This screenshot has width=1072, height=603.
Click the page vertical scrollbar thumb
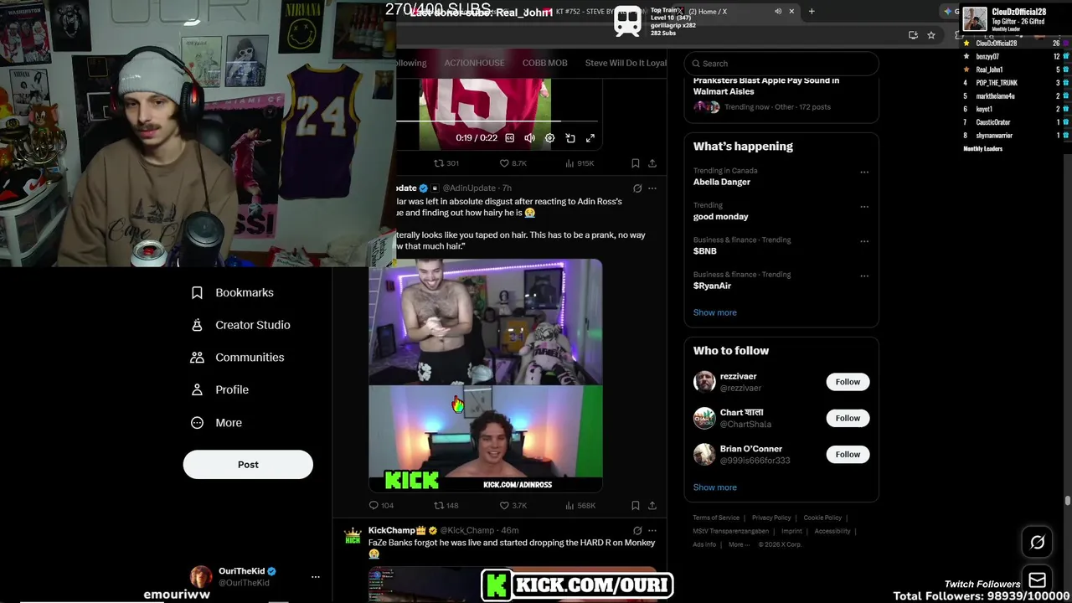(1068, 502)
